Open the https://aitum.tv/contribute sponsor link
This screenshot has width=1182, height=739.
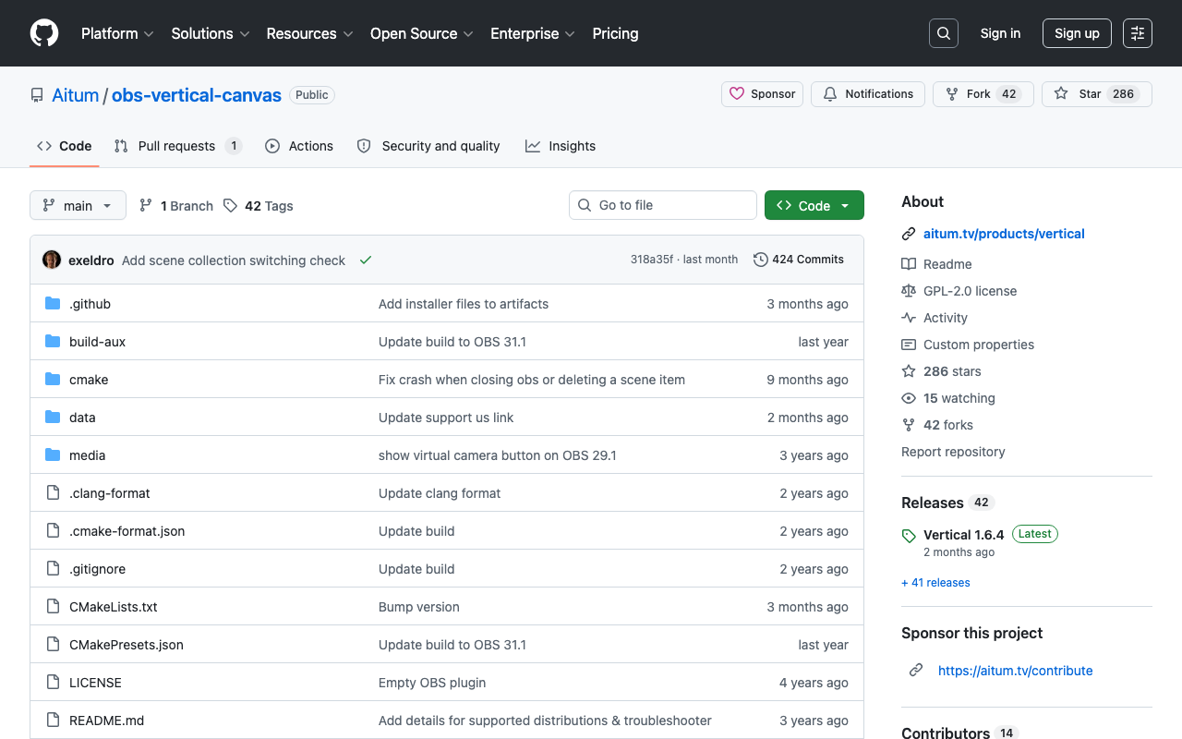tap(1015, 671)
